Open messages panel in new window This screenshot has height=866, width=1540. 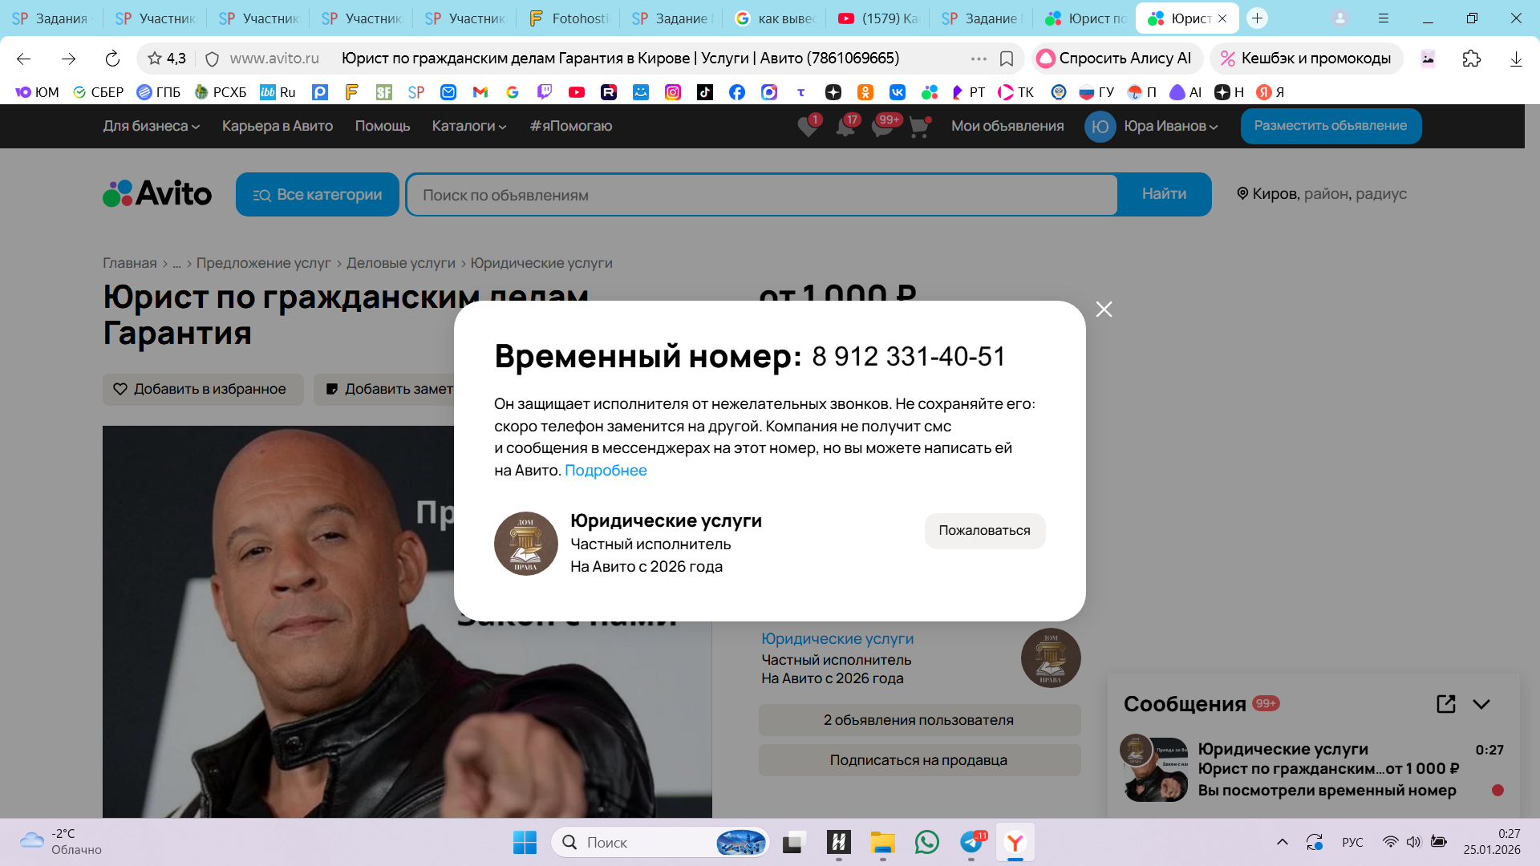(x=1445, y=704)
